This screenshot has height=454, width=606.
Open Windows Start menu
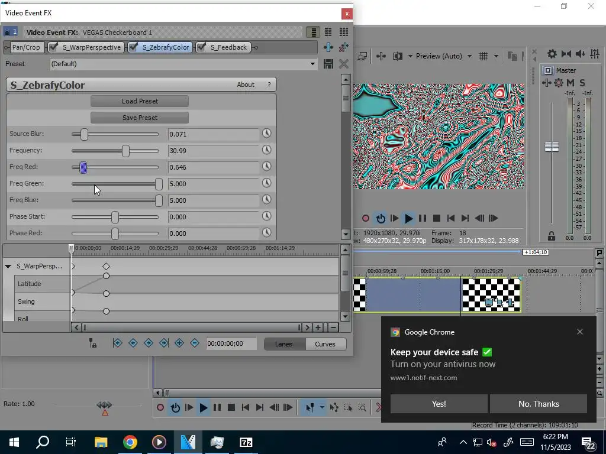[x=14, y=442]
